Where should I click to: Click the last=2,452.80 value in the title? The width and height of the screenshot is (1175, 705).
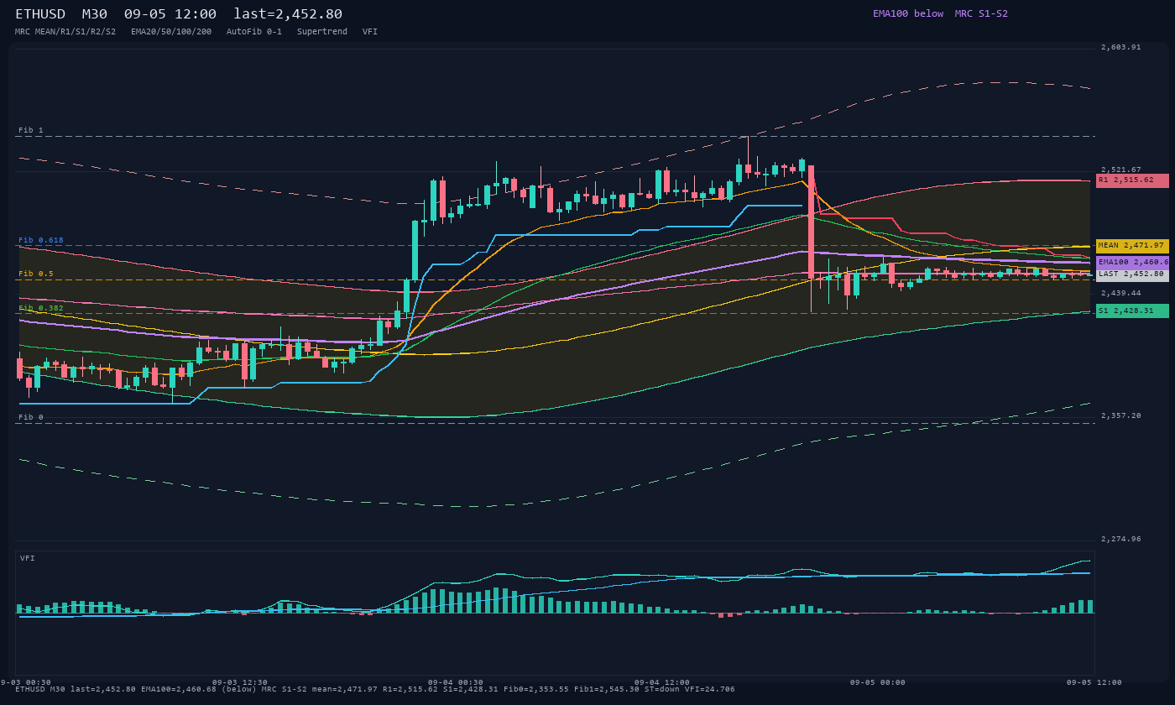pos(288,14)
